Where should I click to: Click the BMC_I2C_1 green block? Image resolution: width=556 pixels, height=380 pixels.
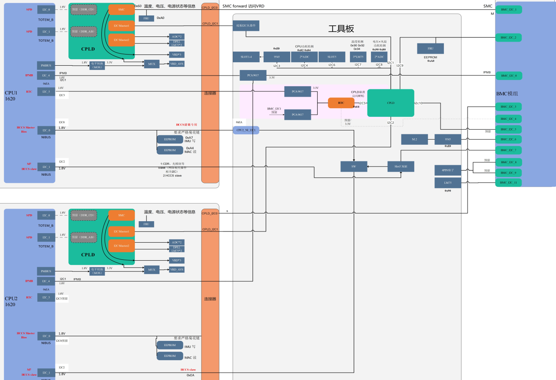pos(508,9)
